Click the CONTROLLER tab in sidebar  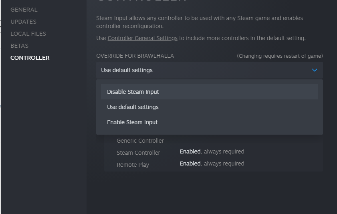(30, 58)
